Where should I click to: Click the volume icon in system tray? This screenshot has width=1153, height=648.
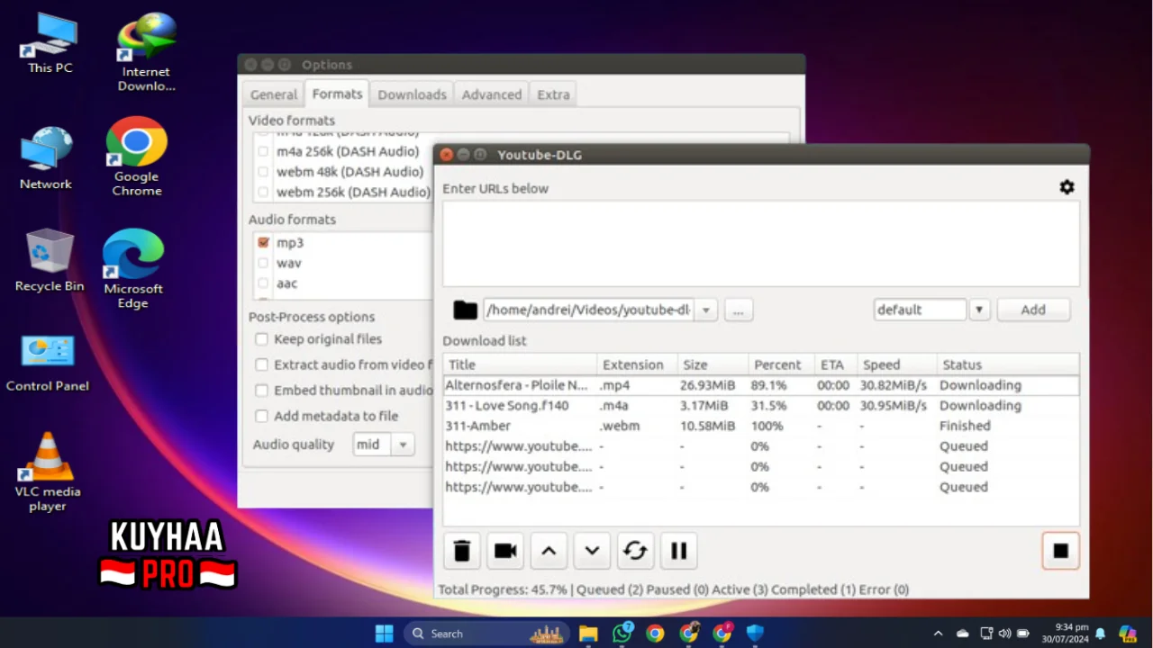[1005, 634]
